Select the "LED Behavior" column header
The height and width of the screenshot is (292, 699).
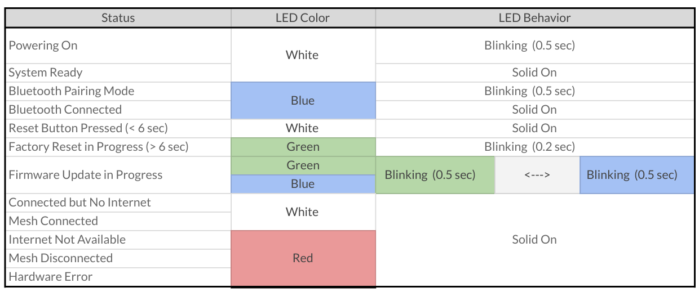[534, 18]
